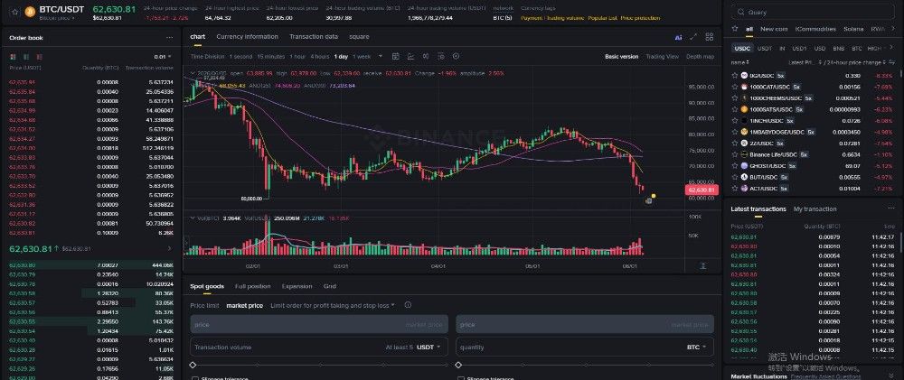Open chart drawing tools settings icon
Screen dimensions: 904x380
(440, 57)
